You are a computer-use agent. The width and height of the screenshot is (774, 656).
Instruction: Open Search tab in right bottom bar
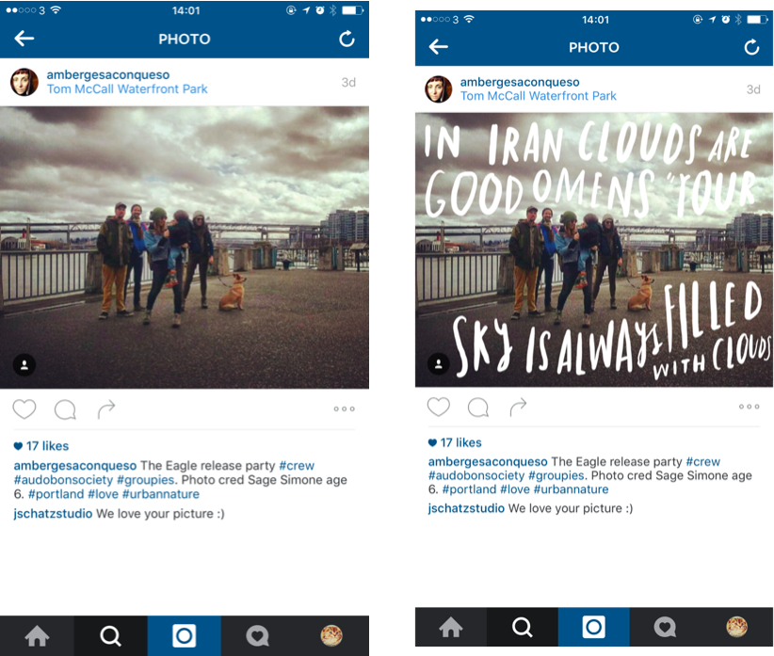pyautogui.click(x=523, y=627)
